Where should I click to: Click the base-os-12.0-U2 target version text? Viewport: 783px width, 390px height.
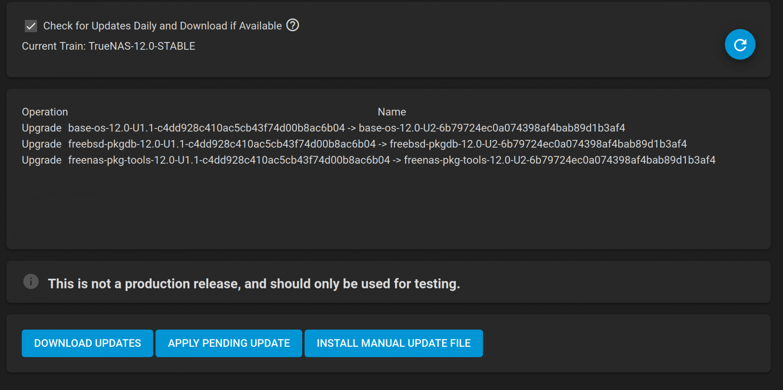492,128
